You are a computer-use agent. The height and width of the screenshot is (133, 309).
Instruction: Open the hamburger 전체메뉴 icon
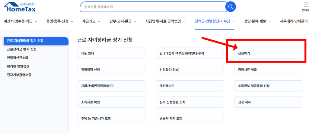[x=305, y=4]
